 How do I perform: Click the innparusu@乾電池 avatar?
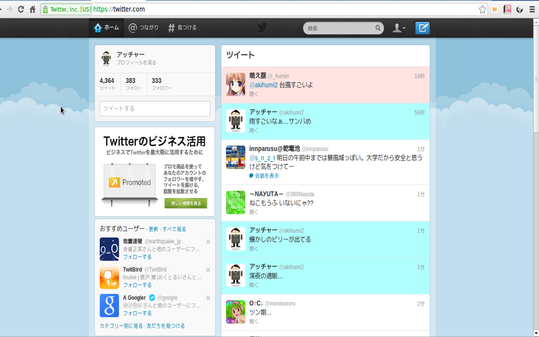point(236,158)
